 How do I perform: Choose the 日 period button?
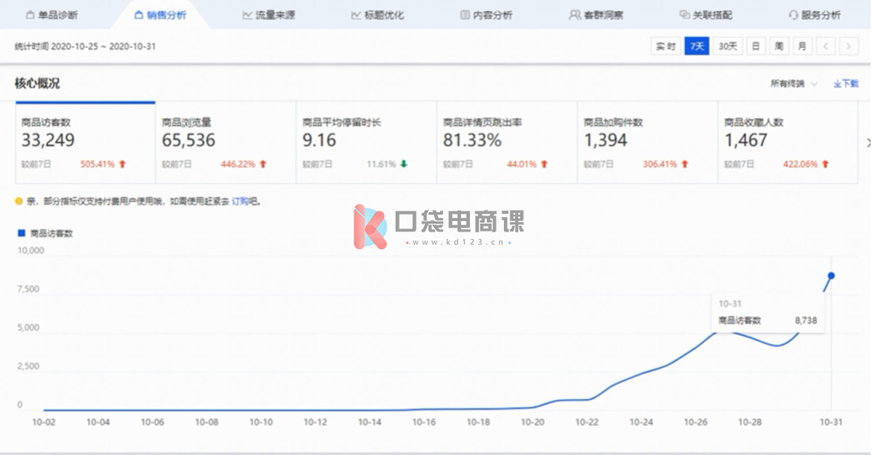tap(755, 46)
